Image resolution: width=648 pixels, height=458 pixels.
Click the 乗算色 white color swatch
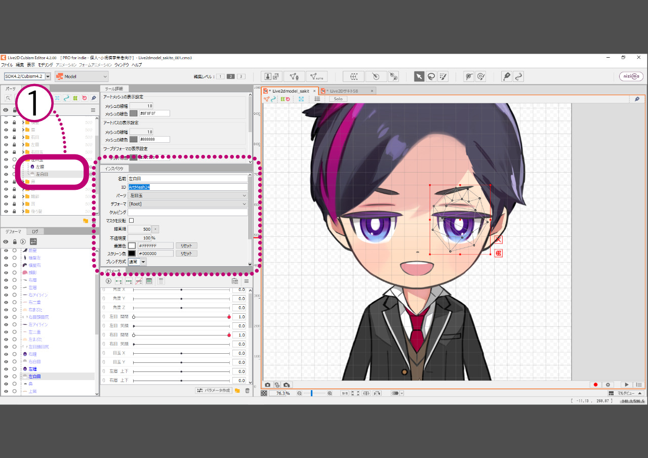[132, 245]
